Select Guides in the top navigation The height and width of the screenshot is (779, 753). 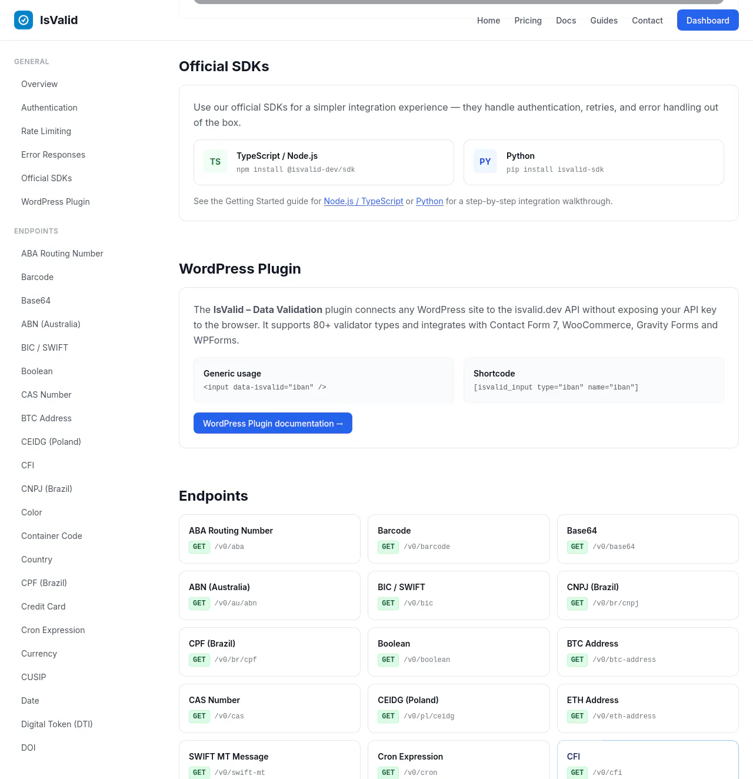pyautogui.click(x=604, y=21)
